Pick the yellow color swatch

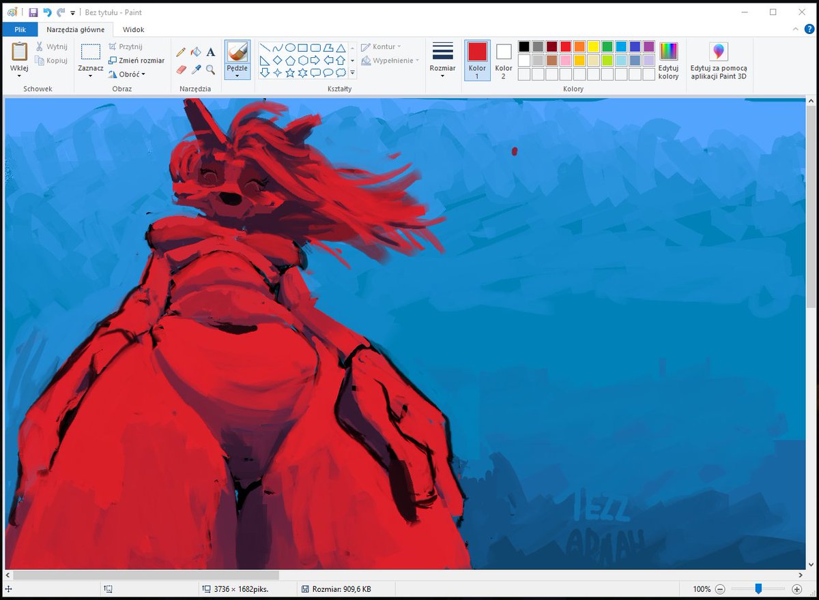coord(593,46)
